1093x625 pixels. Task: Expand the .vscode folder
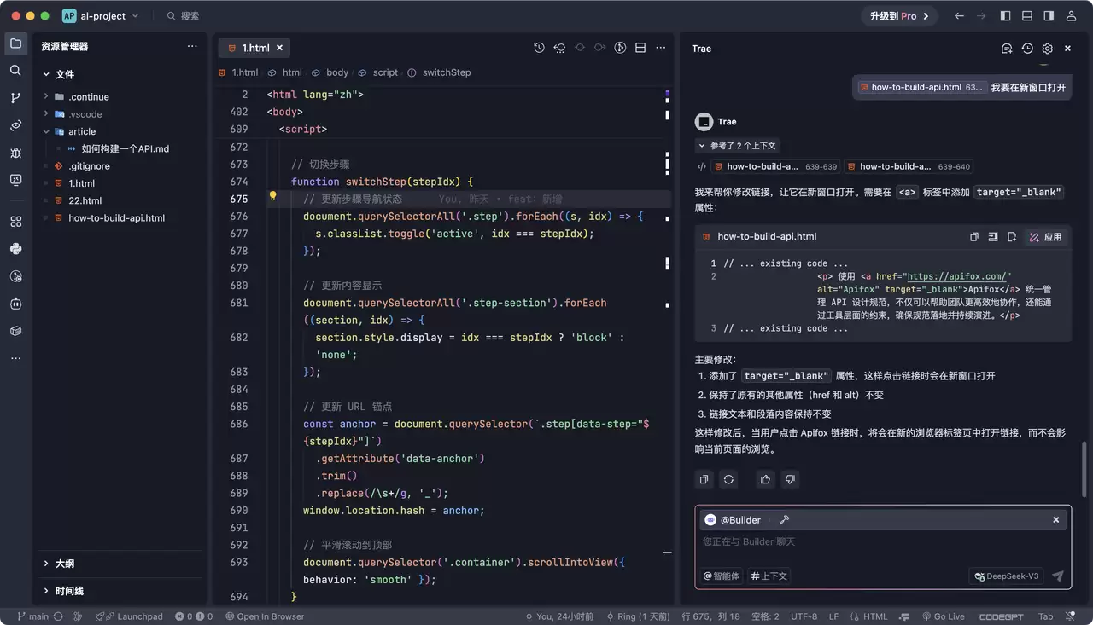(46, 114)
